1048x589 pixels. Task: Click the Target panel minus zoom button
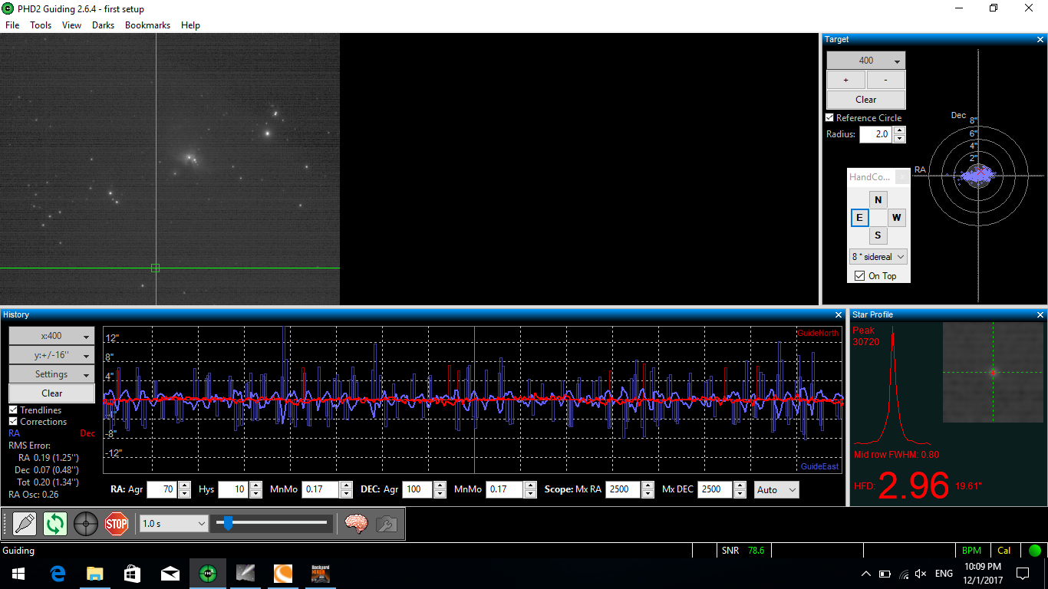tap(886, 80)
